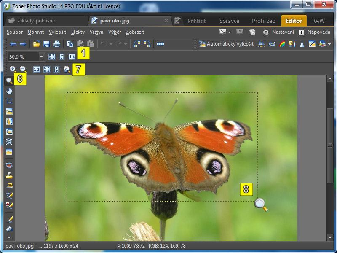Click the Save floppy disk icon
Image resolution: width=337 pixels, height=253 pixels.
pyautogui.click(x=46, y=44)
